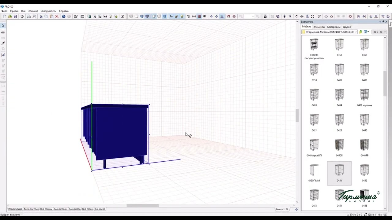Switch to the Вид справа tab
This screenshot has width=392, height=220.
pos(74,209)
